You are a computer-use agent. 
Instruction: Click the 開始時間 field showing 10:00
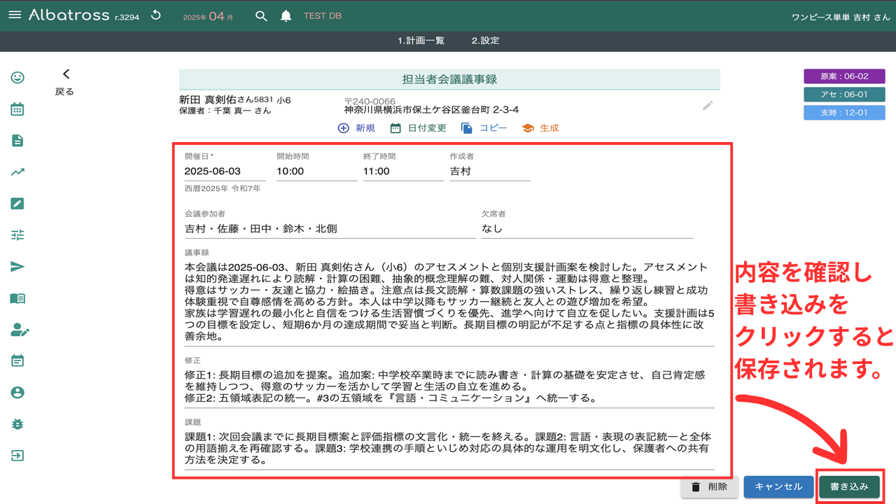point(317,171)
